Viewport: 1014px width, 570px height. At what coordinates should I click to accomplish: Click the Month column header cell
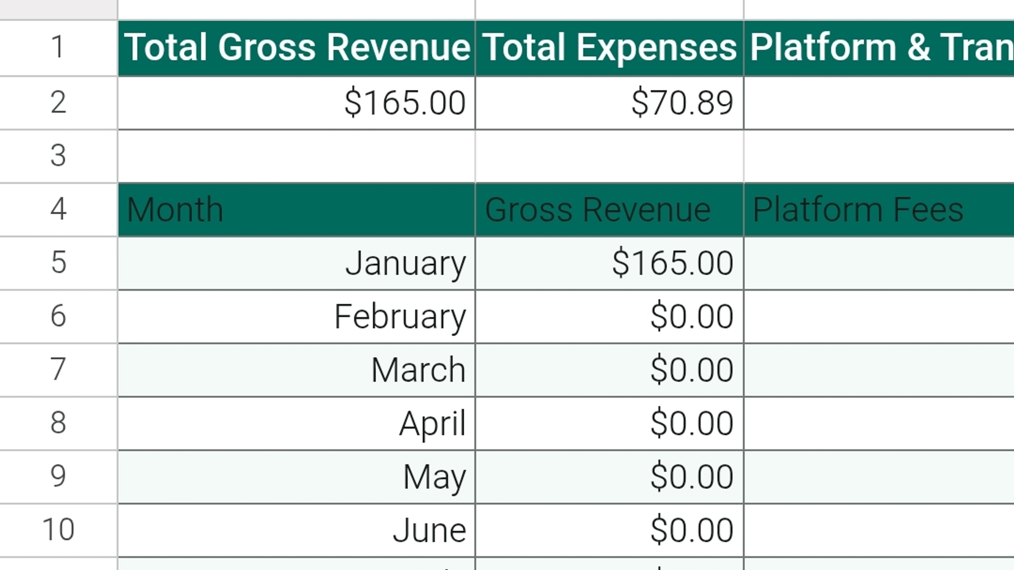pyautogui.click(x=297, y=210)
